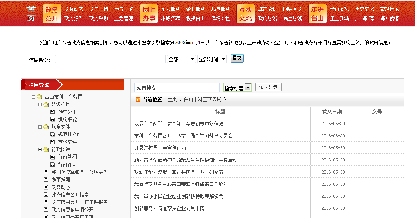Collapse the 规章文件 tree node
415x218 pixels.
click(x=40, y=127)
